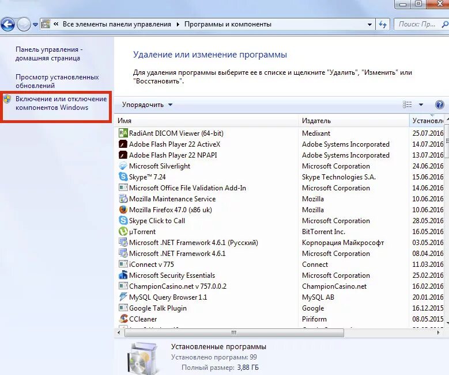Sort by the Имя column header
This screenshot has width=449, height=375.
coord(206,121)
